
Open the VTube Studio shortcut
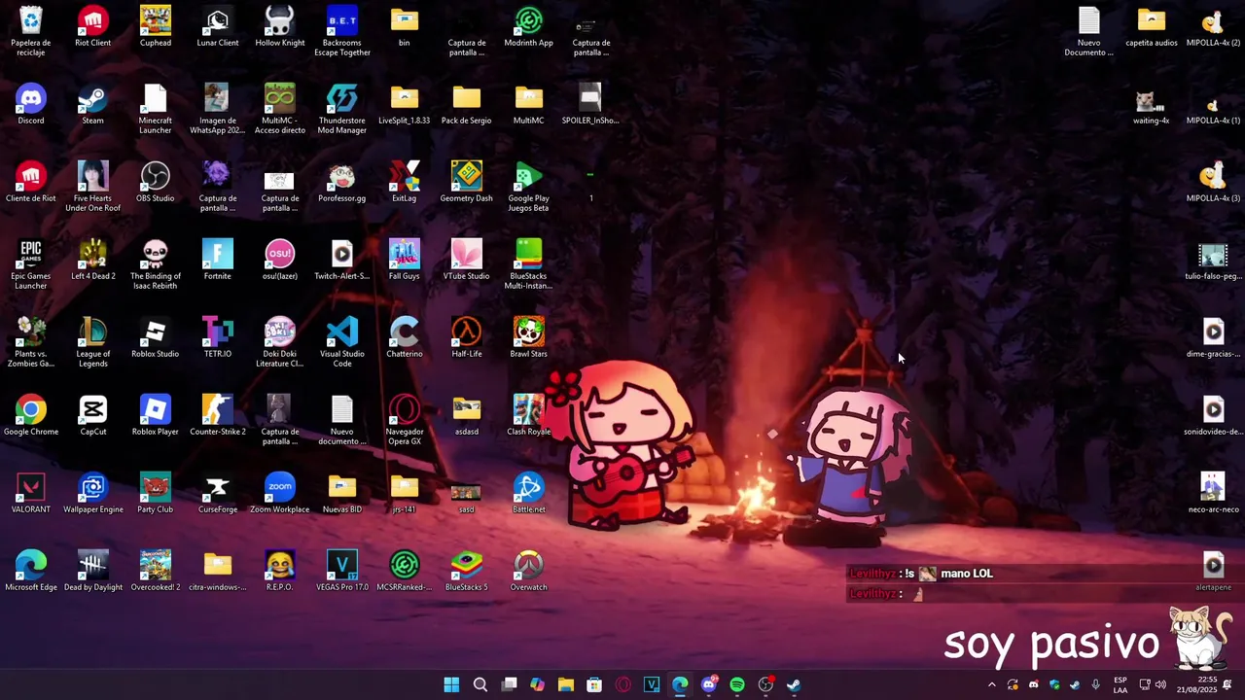[467, 261]
